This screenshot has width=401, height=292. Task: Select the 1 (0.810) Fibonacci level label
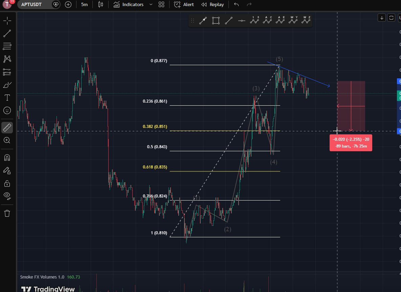(159, 233)
